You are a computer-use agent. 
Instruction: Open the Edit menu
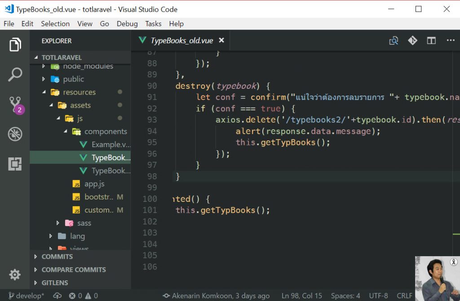(x=27, y=24)
